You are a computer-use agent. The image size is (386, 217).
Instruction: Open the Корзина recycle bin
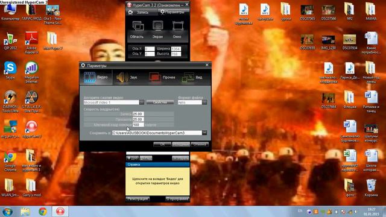pyautogui.click(x=371, y=188)
